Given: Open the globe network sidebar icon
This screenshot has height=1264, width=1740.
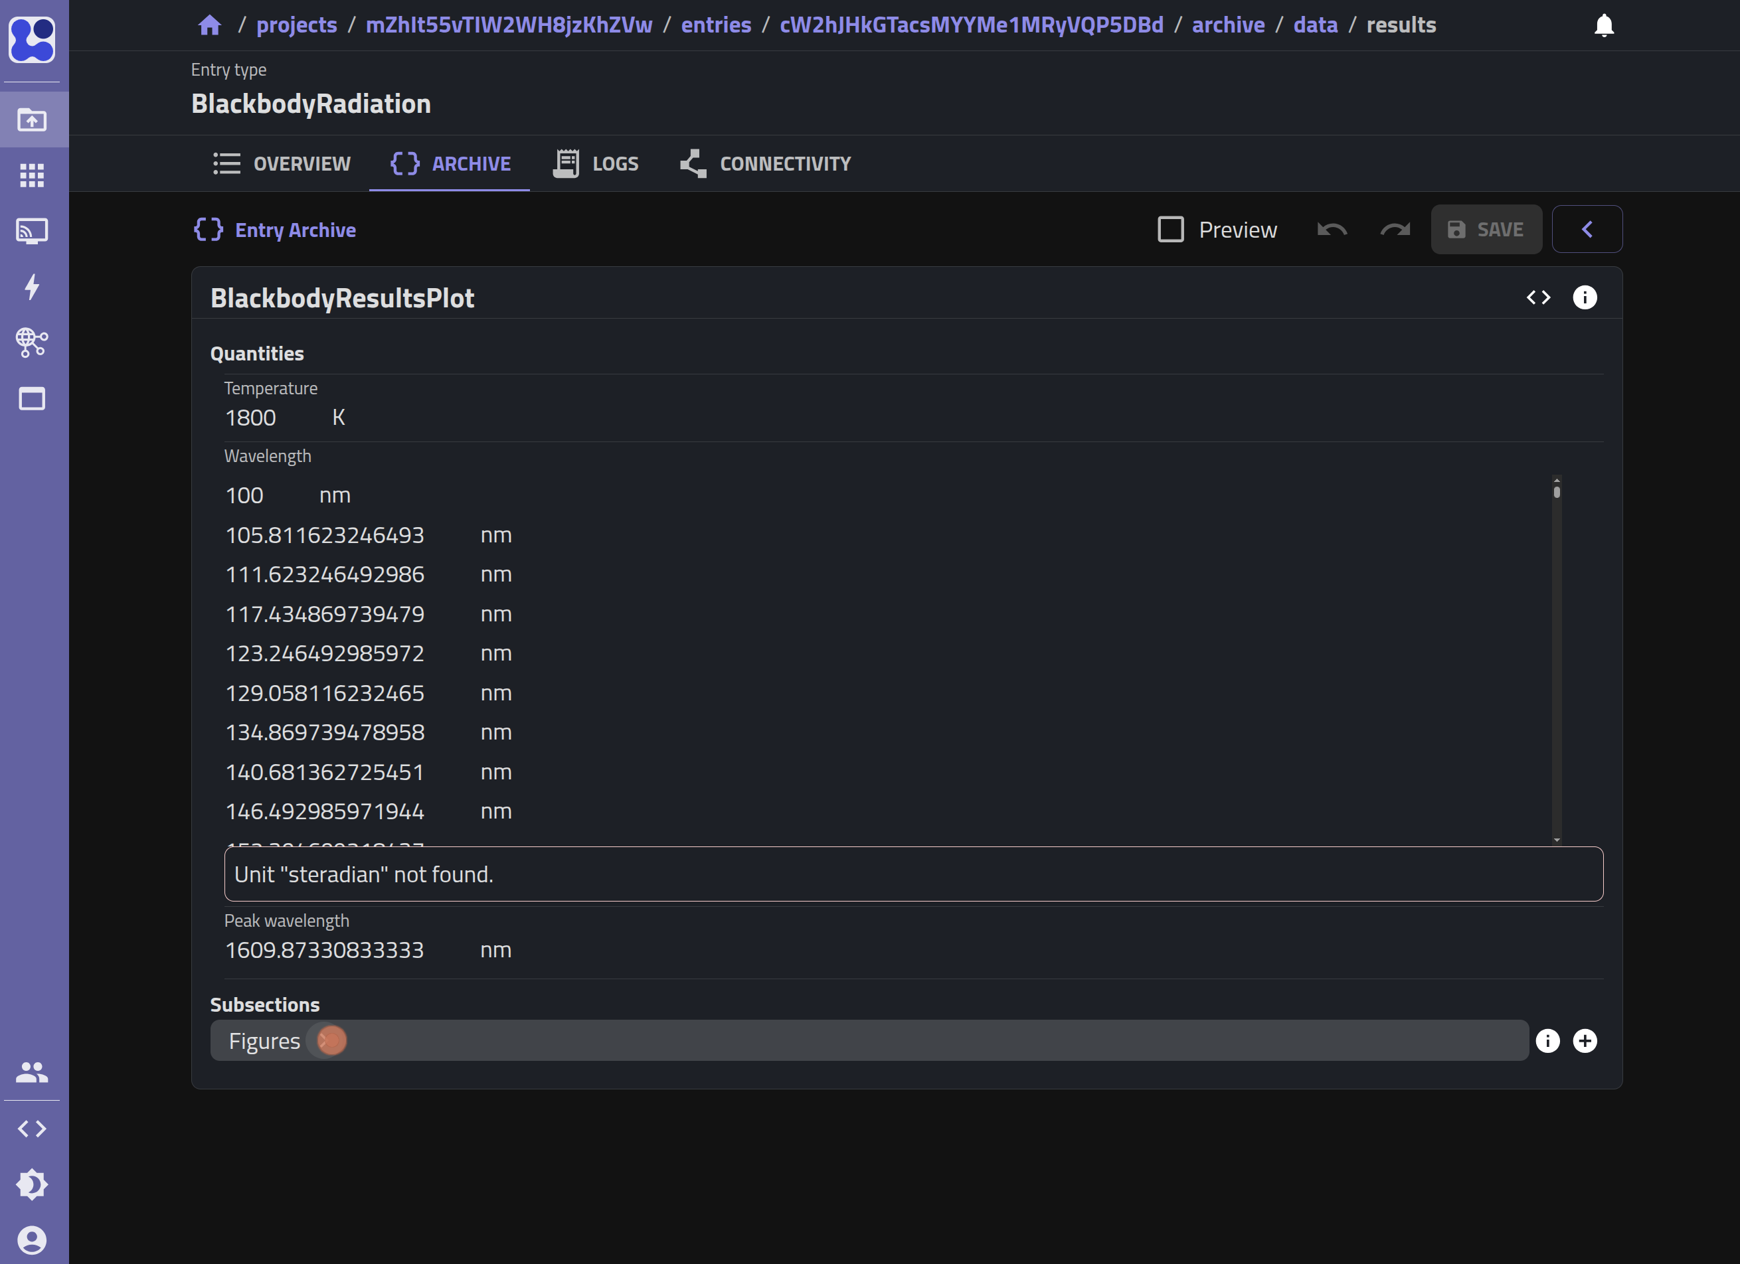Looking at the screenshot, I should click(33, 343).
